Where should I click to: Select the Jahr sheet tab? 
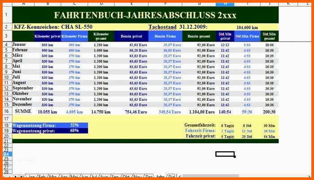tap(160, 176)
